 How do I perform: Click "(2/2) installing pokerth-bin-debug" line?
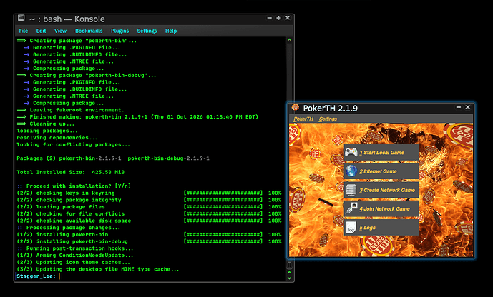72,241
